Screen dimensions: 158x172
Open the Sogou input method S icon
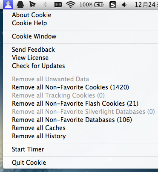[x=113, y=5]
